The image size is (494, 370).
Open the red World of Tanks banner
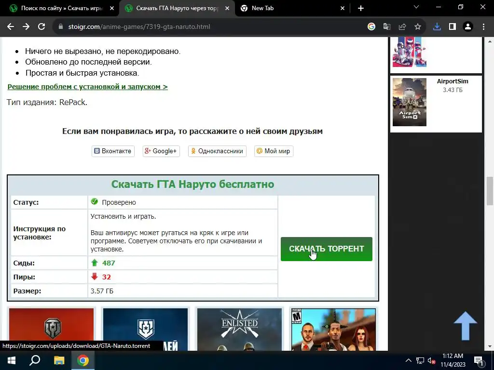51,330
